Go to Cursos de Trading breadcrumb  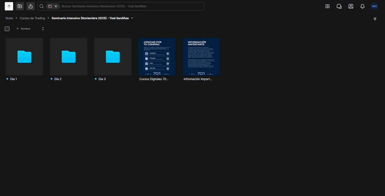[x=32, y=18]
